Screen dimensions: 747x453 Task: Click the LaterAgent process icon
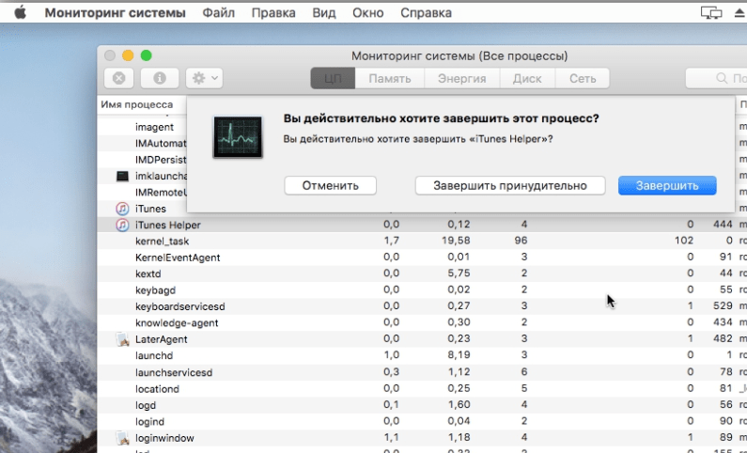tap(122, 339)
